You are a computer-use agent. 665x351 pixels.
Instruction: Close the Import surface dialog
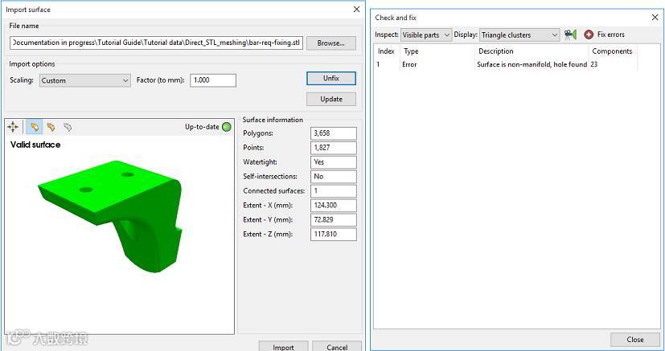click(x=356, y=10)
